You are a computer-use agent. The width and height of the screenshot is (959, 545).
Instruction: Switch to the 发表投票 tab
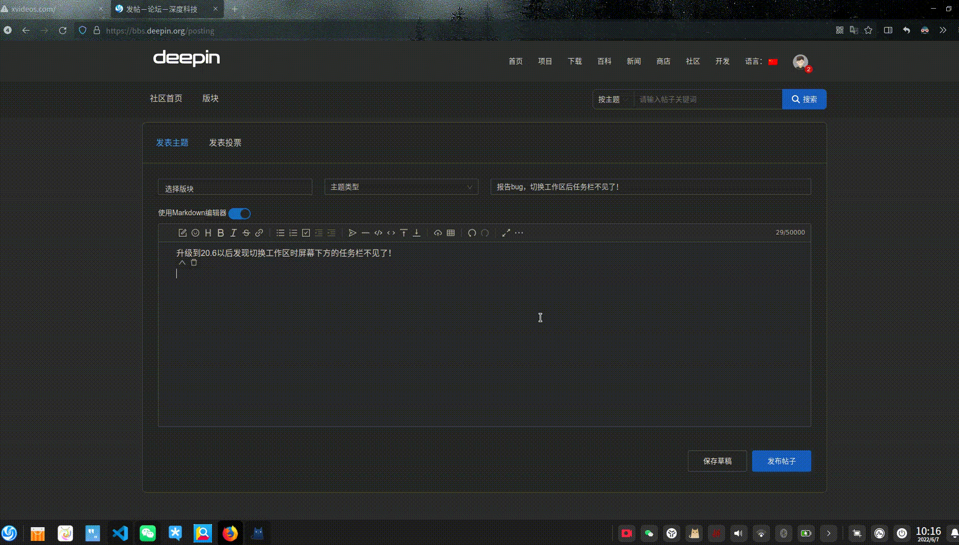(x=226, y=143)
